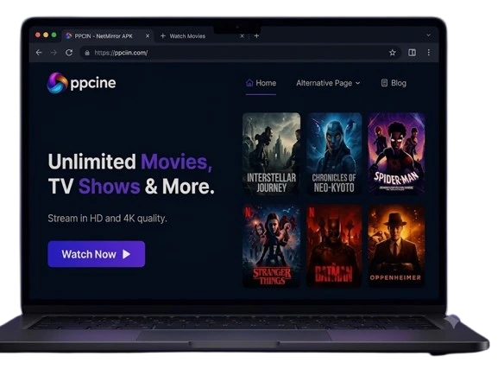Reload the page with the refresh icon
Screen dimensions: 504x369
pos(69,53)
